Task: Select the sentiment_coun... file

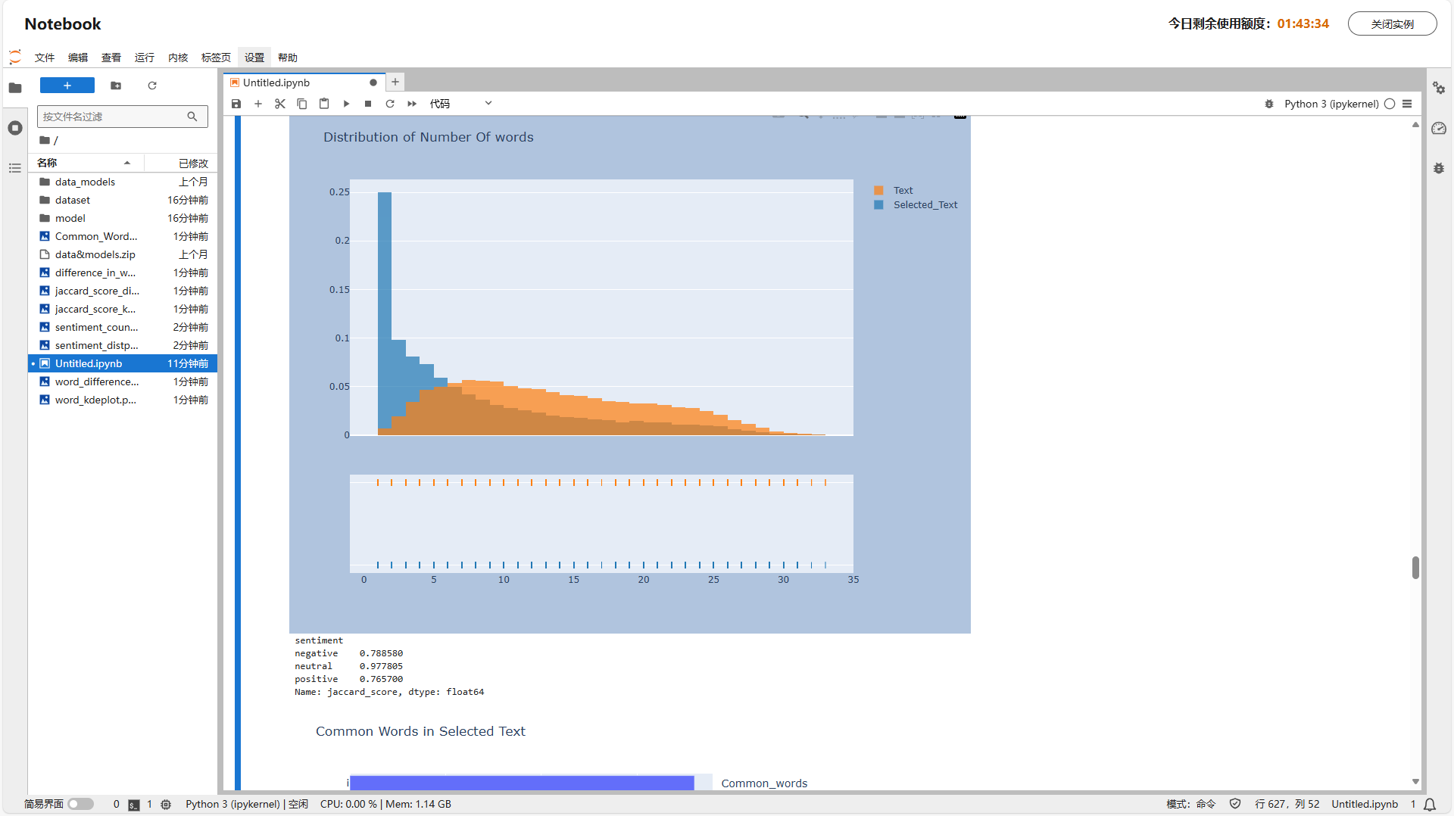Action: click(x=123, y=327)
